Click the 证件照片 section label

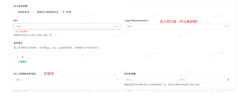[18, 43]
